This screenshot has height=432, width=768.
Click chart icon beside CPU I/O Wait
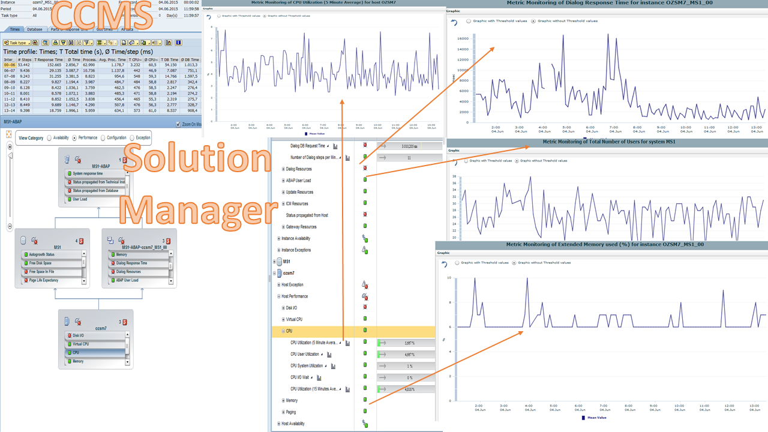(x=319, y=377)
